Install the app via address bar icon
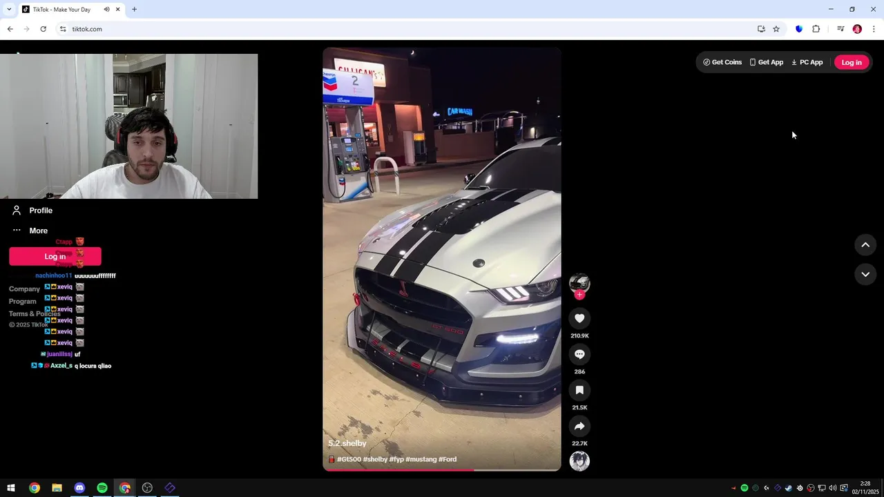Screen dimensions: 884x497 [x=761, y=29]
